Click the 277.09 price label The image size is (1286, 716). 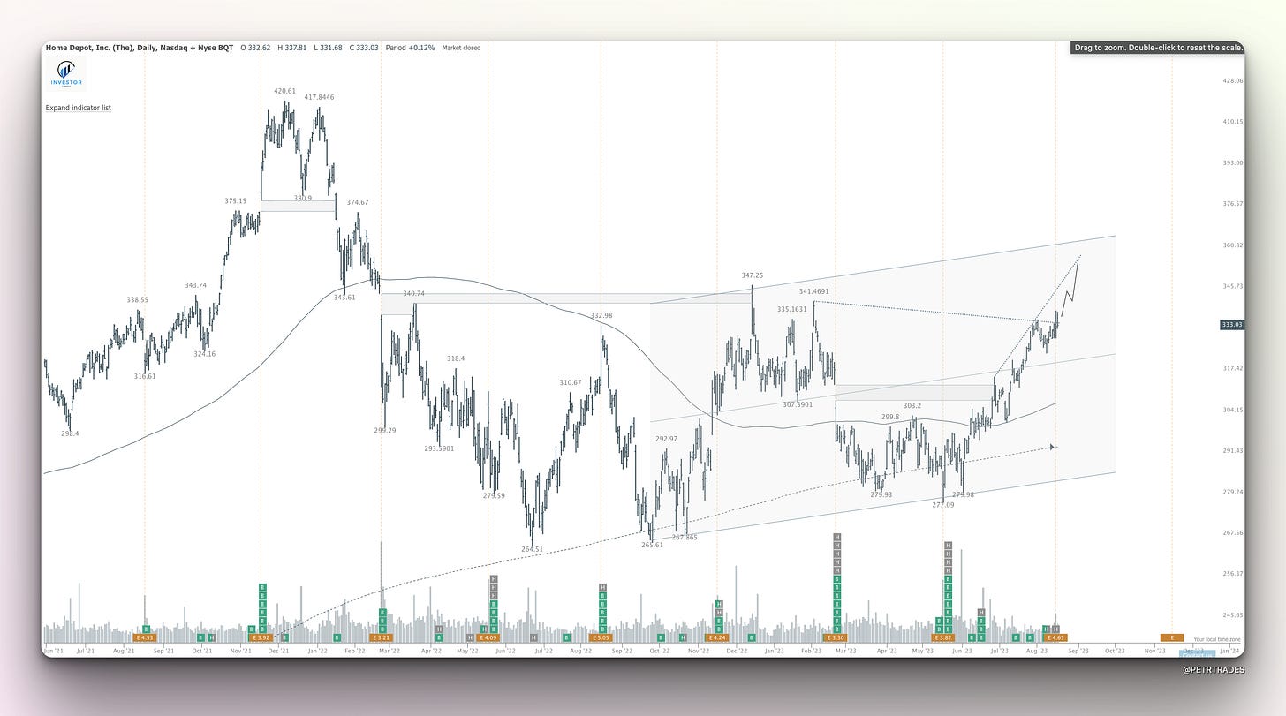coord(943,505)
